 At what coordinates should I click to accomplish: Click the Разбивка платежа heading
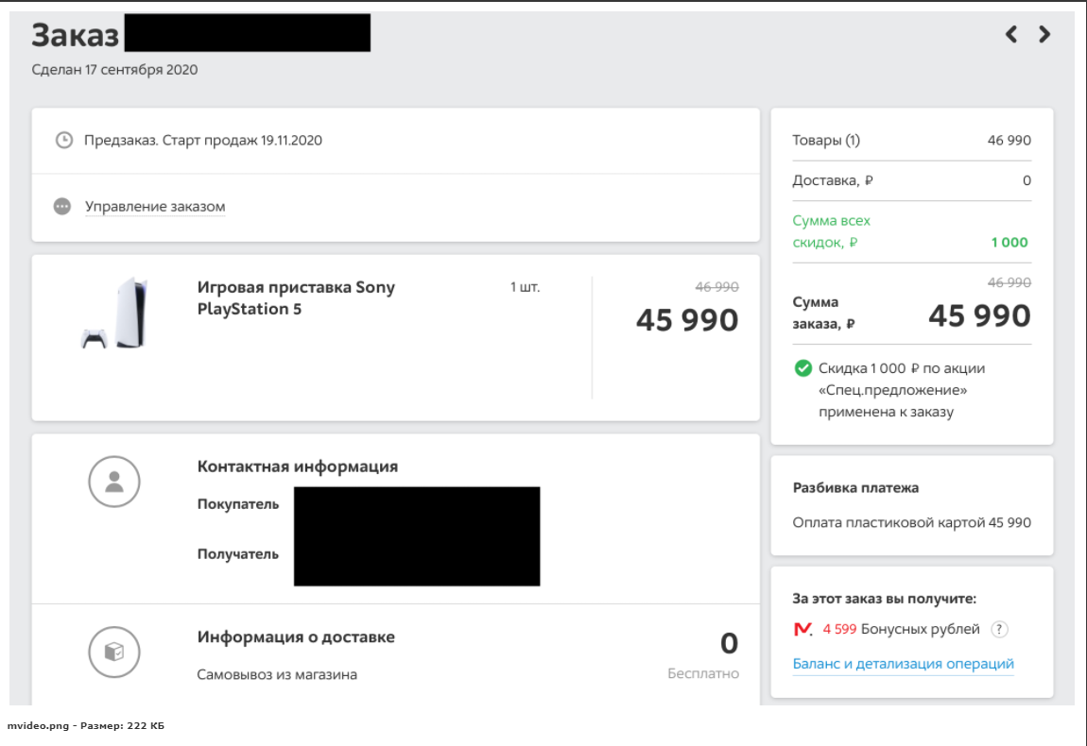(855, 488)
